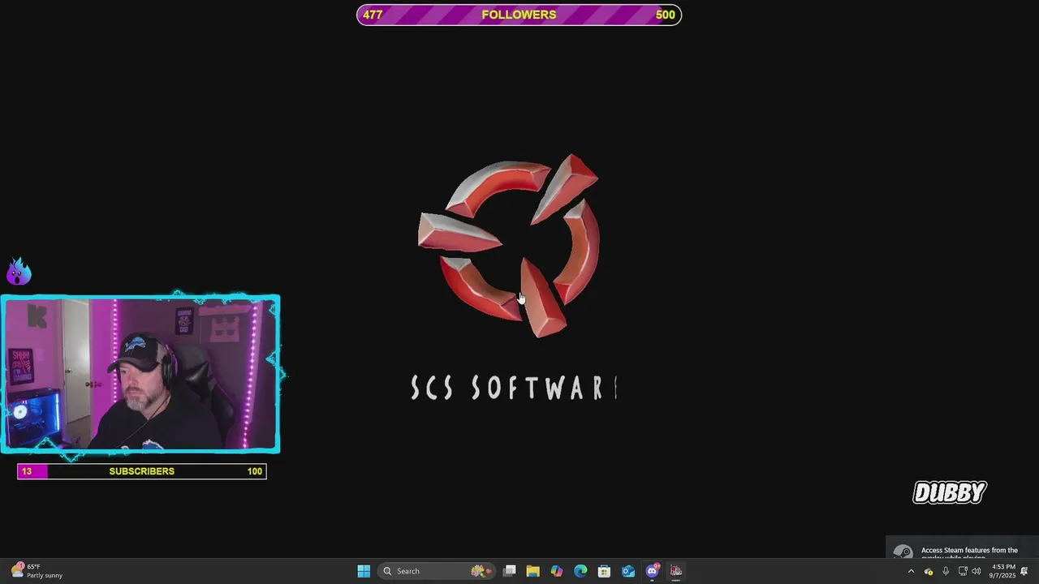Launch Copilot from the taskbar
The width and height of the screenshot is (1039, 584).
click(556, 571)
